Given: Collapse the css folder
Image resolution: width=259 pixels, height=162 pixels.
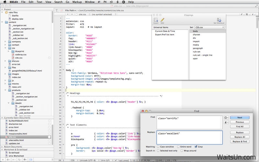Looking at the screenshot, I should click(x=5, y=48).
